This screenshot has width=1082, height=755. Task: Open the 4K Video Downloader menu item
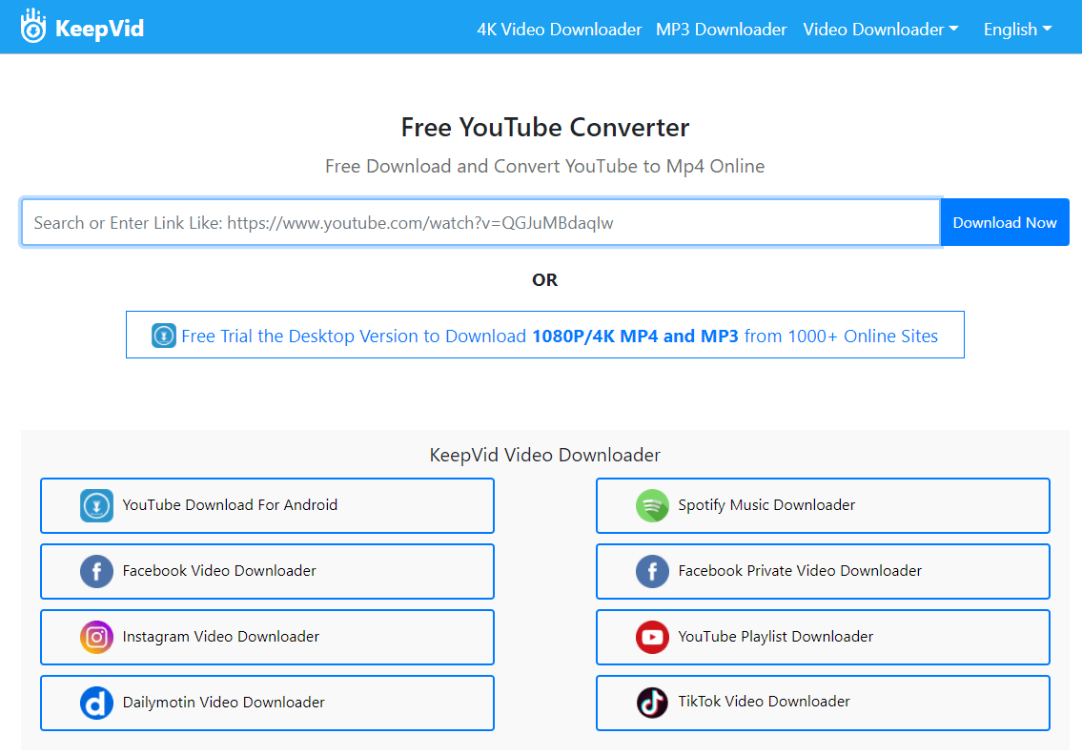[x=559, y=30]
